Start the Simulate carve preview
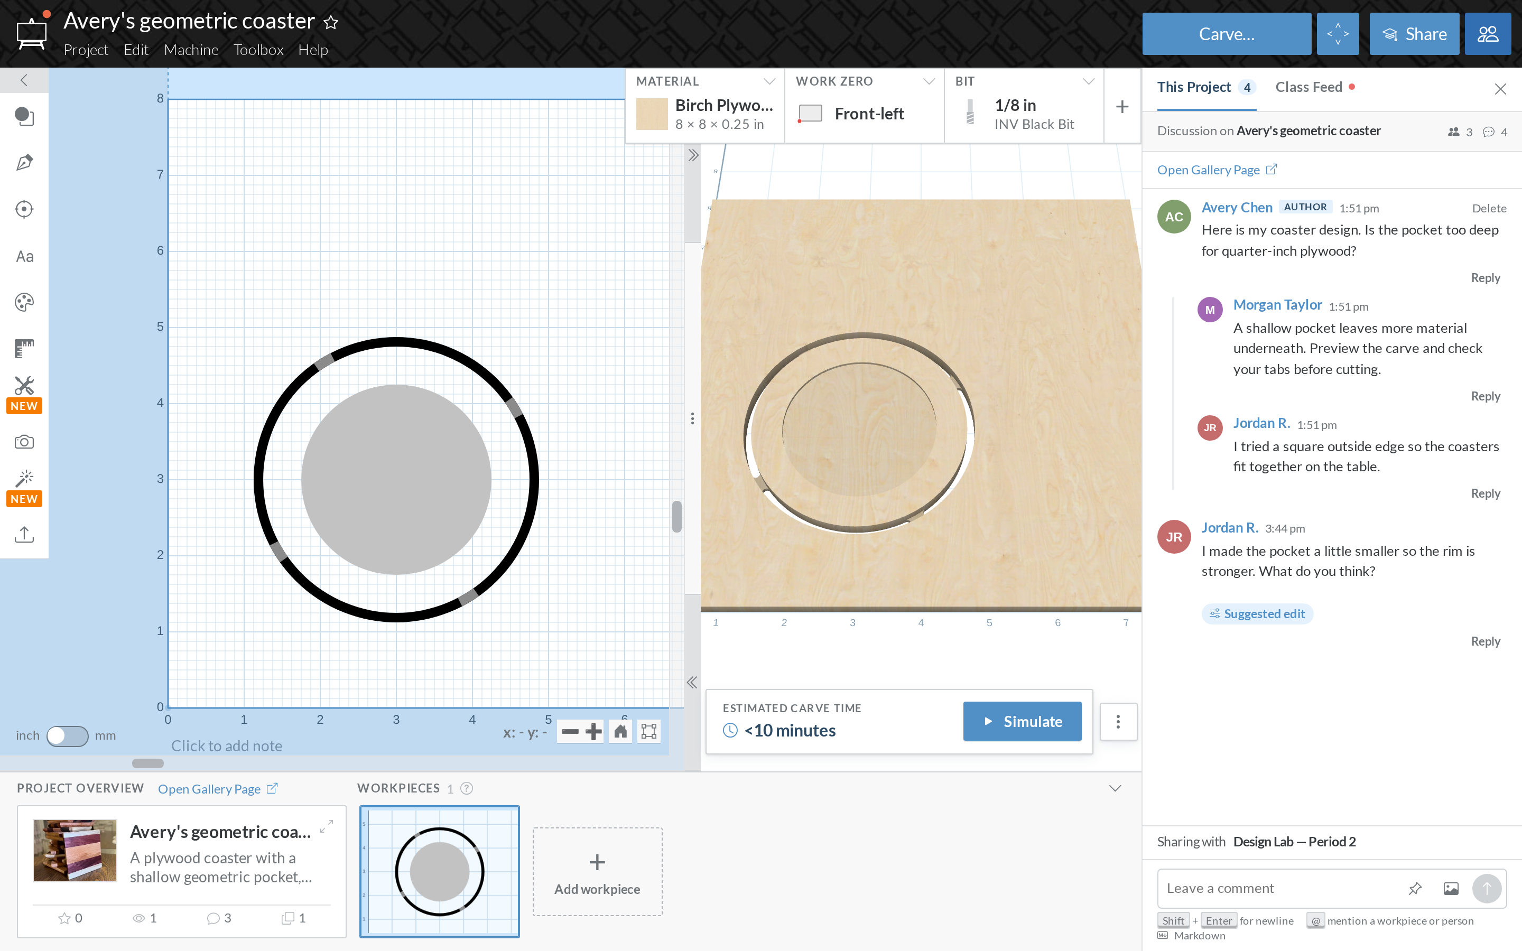 coord(1023,721)
